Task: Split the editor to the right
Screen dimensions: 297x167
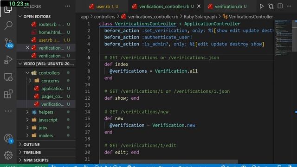Action: click(280, 6)
